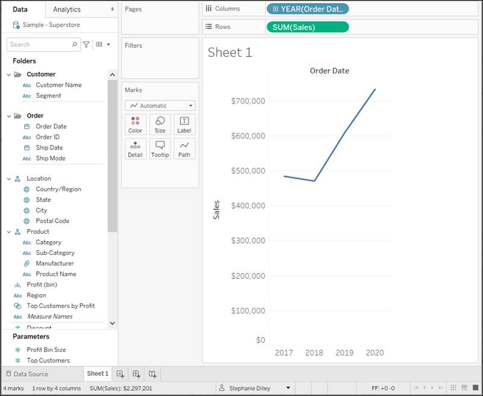Click the Sheet 1 title
The height and width of the screenshot is (396, 483).
tap(230, 52)
